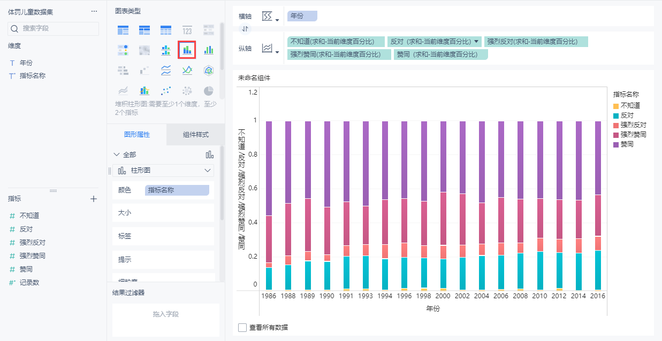Viewport: 662px width, 341px height.
Task: Choose the 123 KPI card chart type
Action: coord(187,30)
